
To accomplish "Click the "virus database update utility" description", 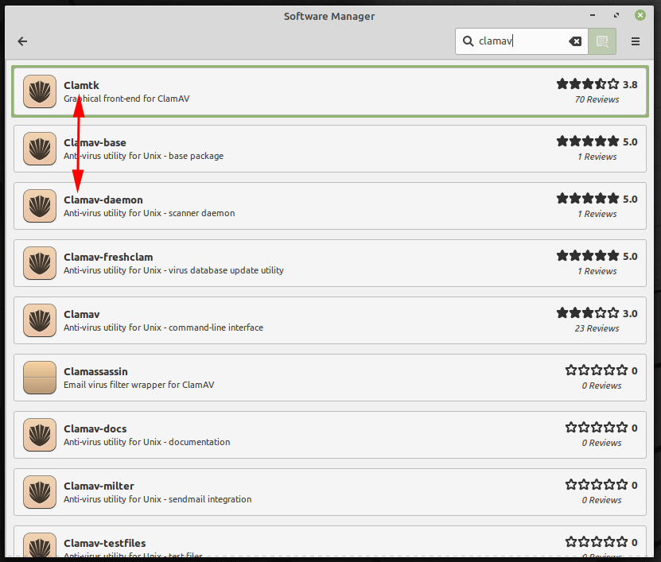I will click(226, 271).
